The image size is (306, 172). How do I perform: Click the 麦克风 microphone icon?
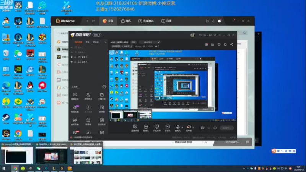tap(177, 127)
